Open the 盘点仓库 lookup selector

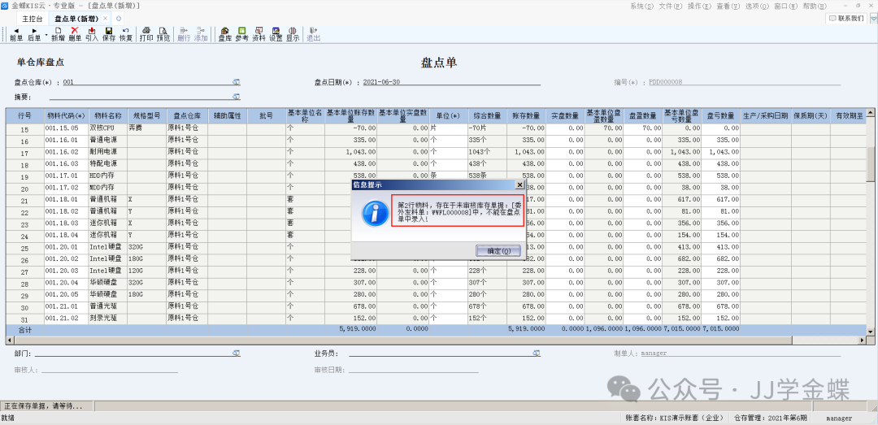pyautogui.click(x=237, y=82)
